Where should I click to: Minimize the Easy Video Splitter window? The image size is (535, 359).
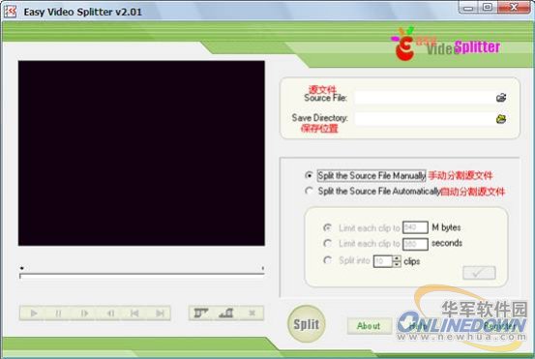click(468, 8)
